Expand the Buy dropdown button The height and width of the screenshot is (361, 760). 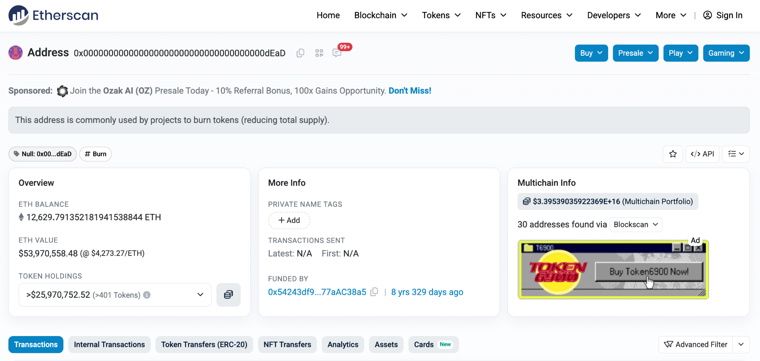[591, 53]
